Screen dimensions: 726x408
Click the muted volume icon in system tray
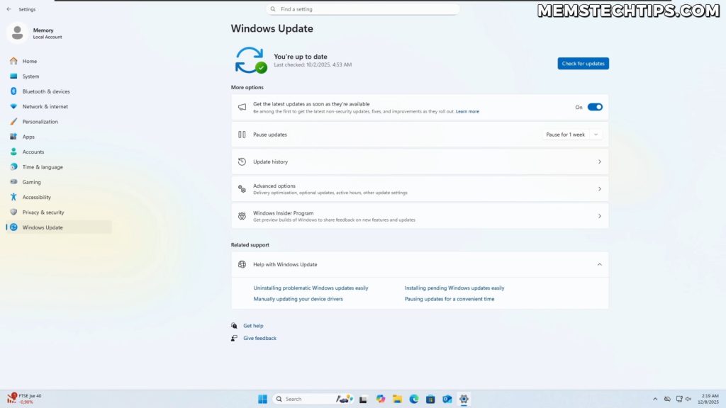pos(688,398)
